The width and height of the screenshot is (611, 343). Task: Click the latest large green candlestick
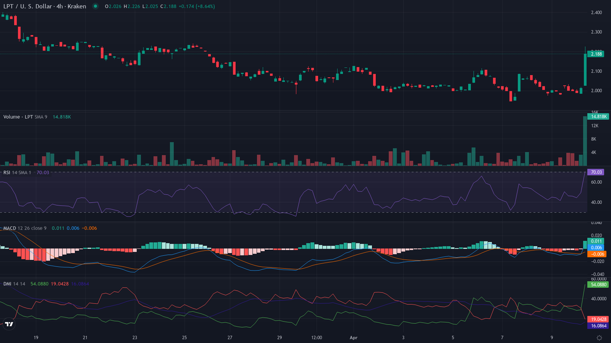[585, 70]
